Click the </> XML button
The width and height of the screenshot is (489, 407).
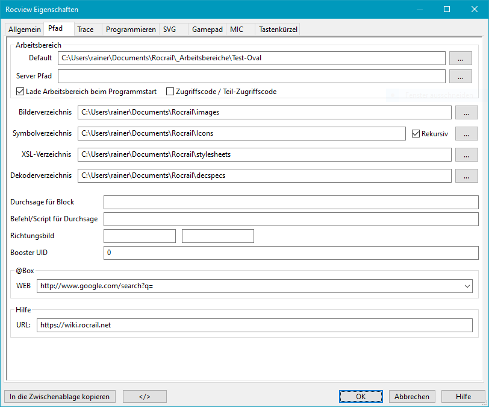point(145,397)
